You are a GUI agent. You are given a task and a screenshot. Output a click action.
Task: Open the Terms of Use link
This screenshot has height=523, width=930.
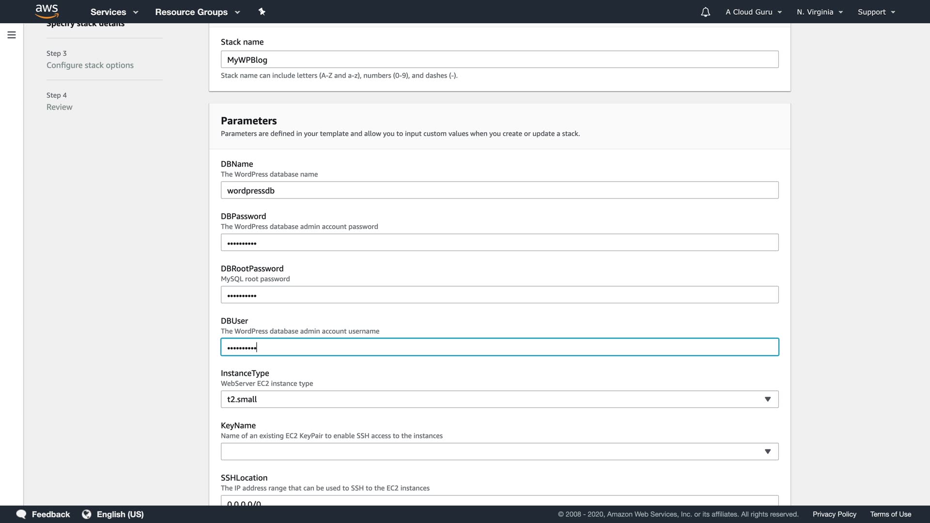coord(890,514)
